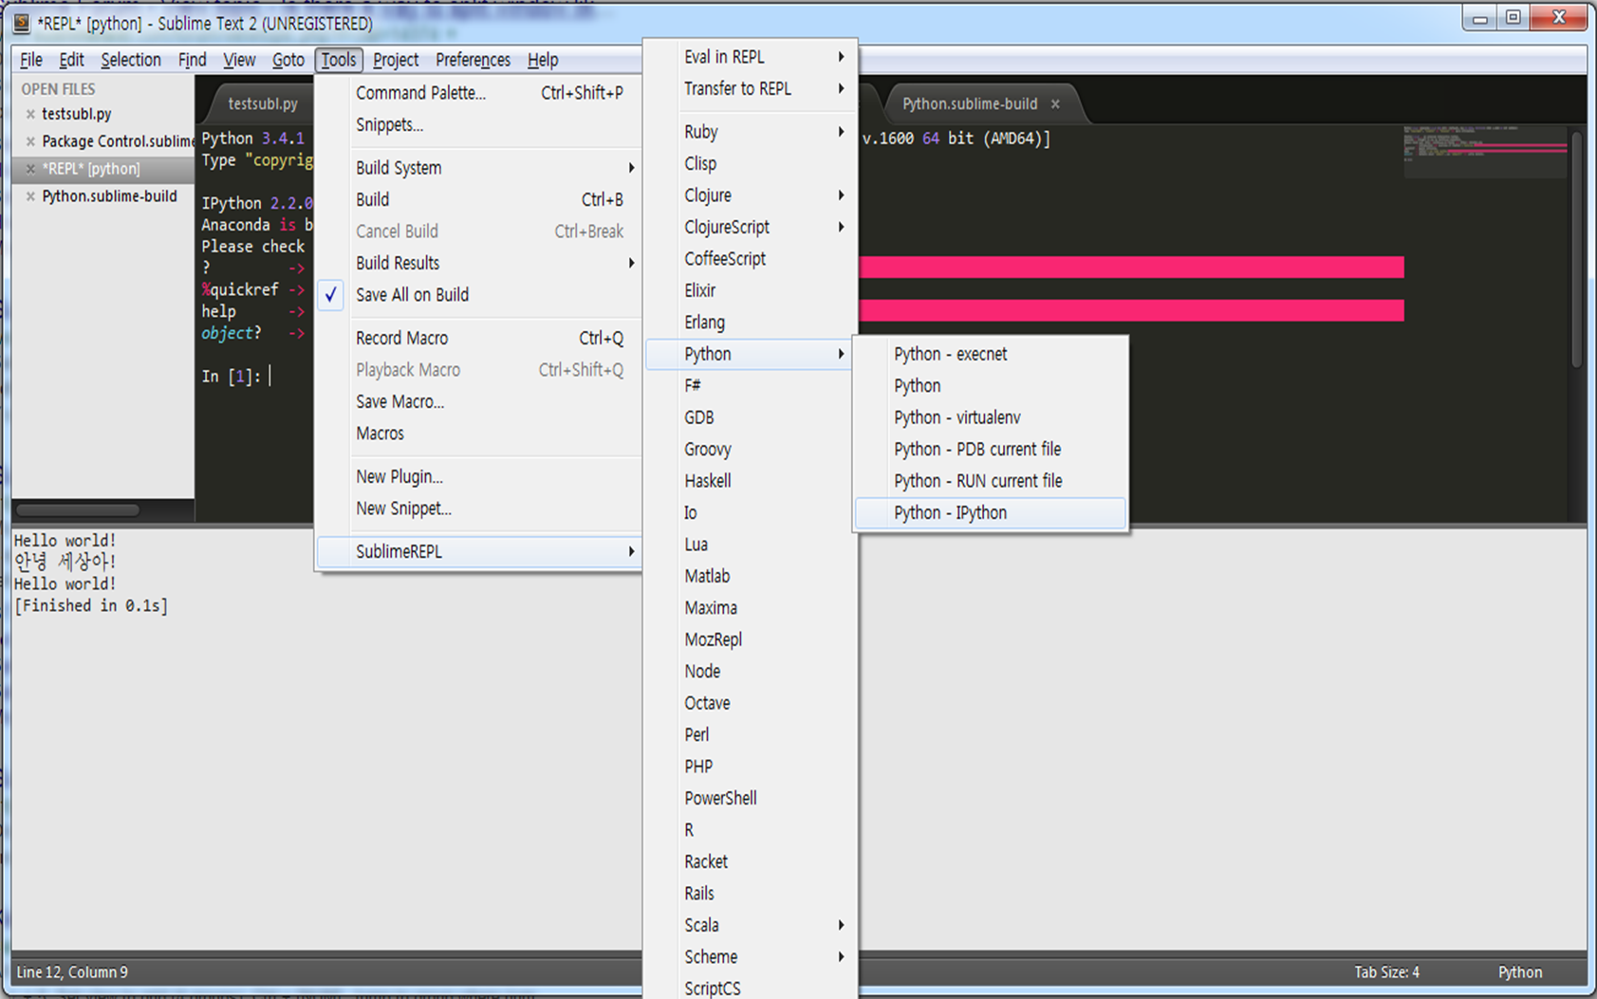This screenshot has width=1597, height=999.
Task: Choose Snippets... menu item
Action: (479, 125)
